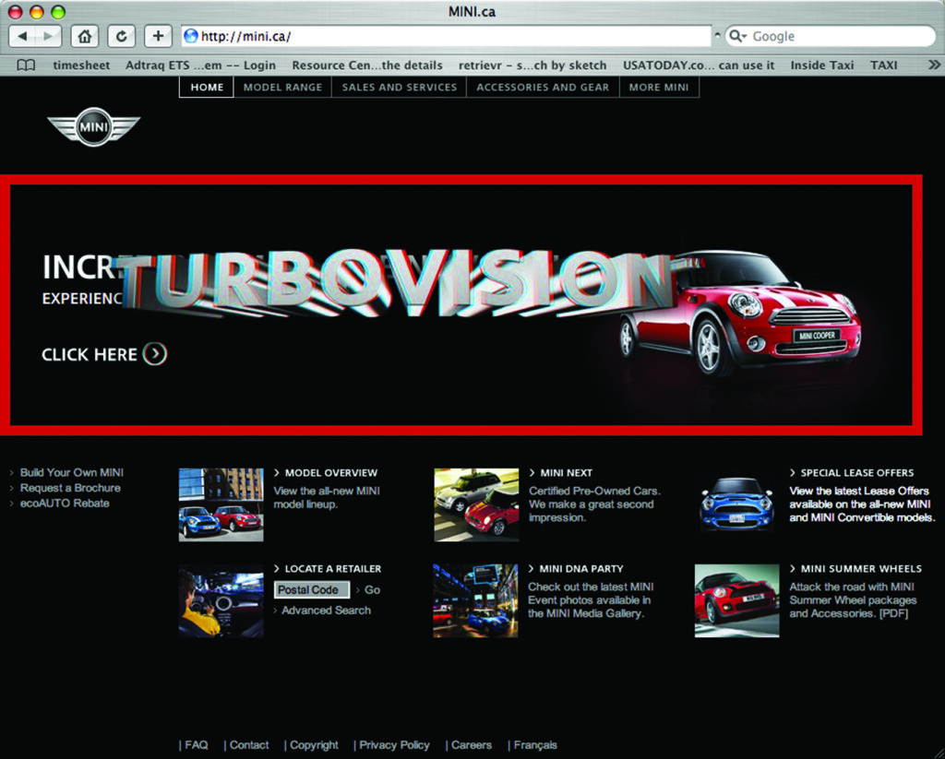Go to the browser home page icon
The width and height of the screenshot is (945, 759).
pyautogui.click(x=84, y=36)
